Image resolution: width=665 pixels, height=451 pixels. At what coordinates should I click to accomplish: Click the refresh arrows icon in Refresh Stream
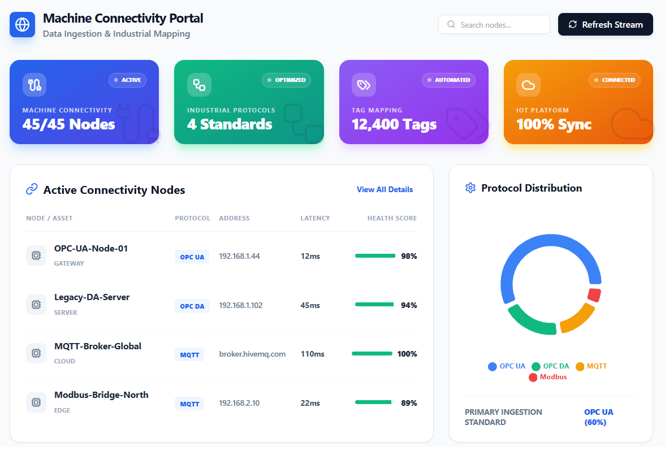(572, 25)
